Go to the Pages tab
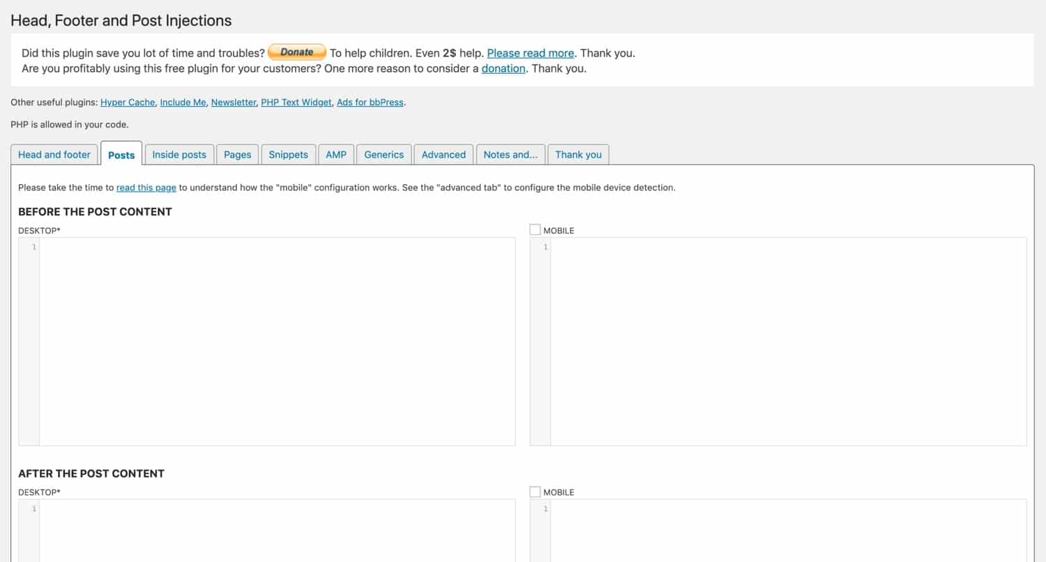This screenshot has height=562, width=1046. [x=237, y=155]
